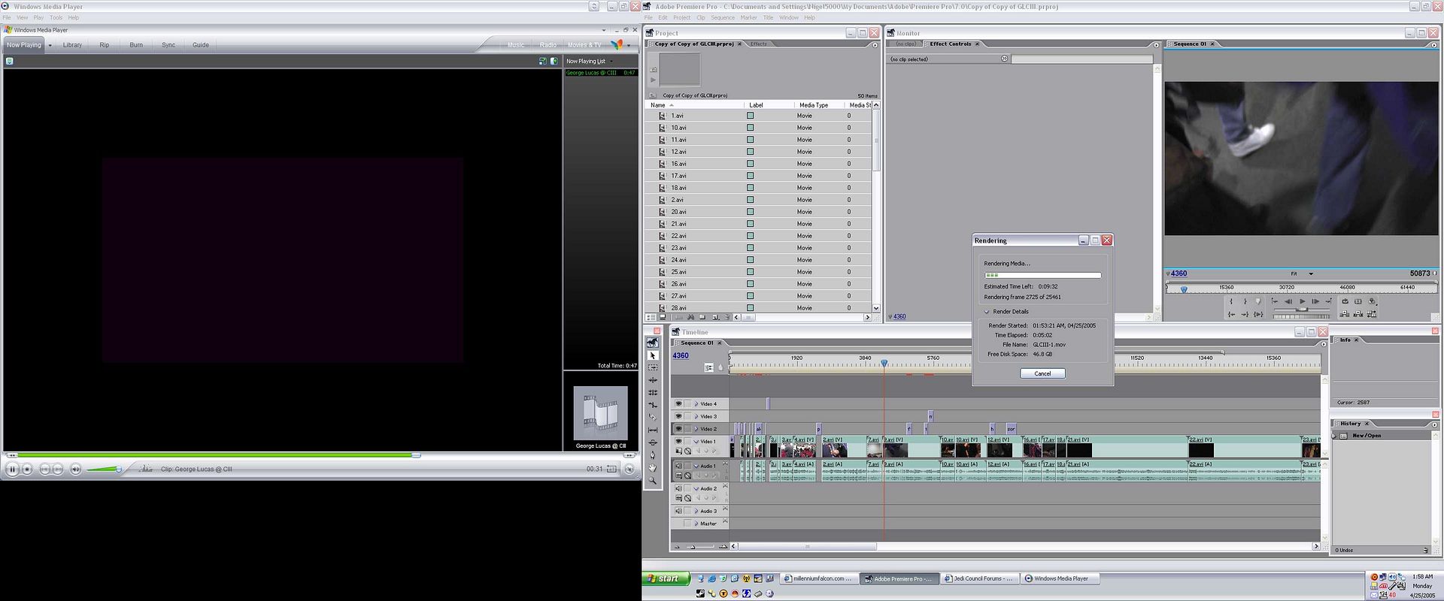Open Library tab in Media Player
Screen dimensions: 1444x601
pyautogui.click(x=72, y=45)
